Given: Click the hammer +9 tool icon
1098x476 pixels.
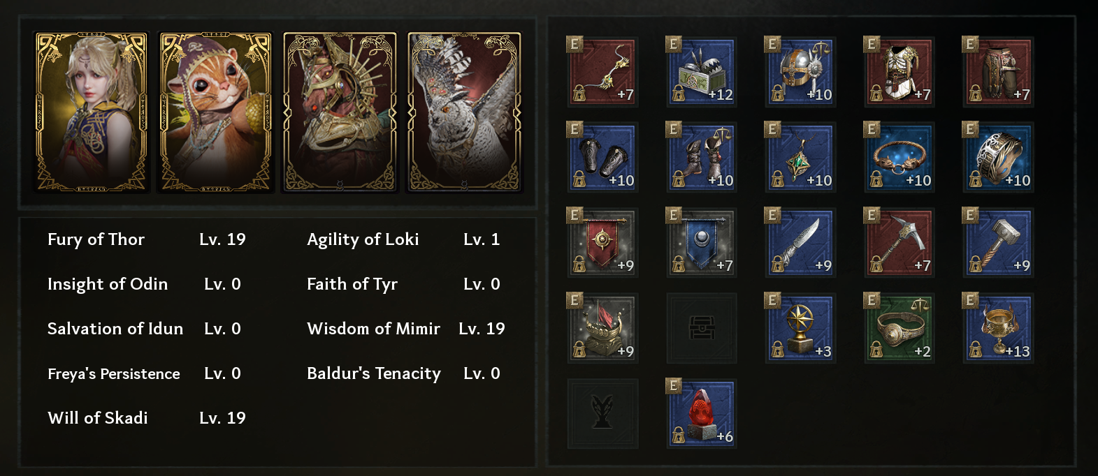Looking at the screenshot, I should pos(998,243).
